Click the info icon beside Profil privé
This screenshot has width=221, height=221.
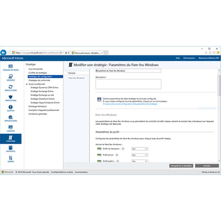pos(117,155)
